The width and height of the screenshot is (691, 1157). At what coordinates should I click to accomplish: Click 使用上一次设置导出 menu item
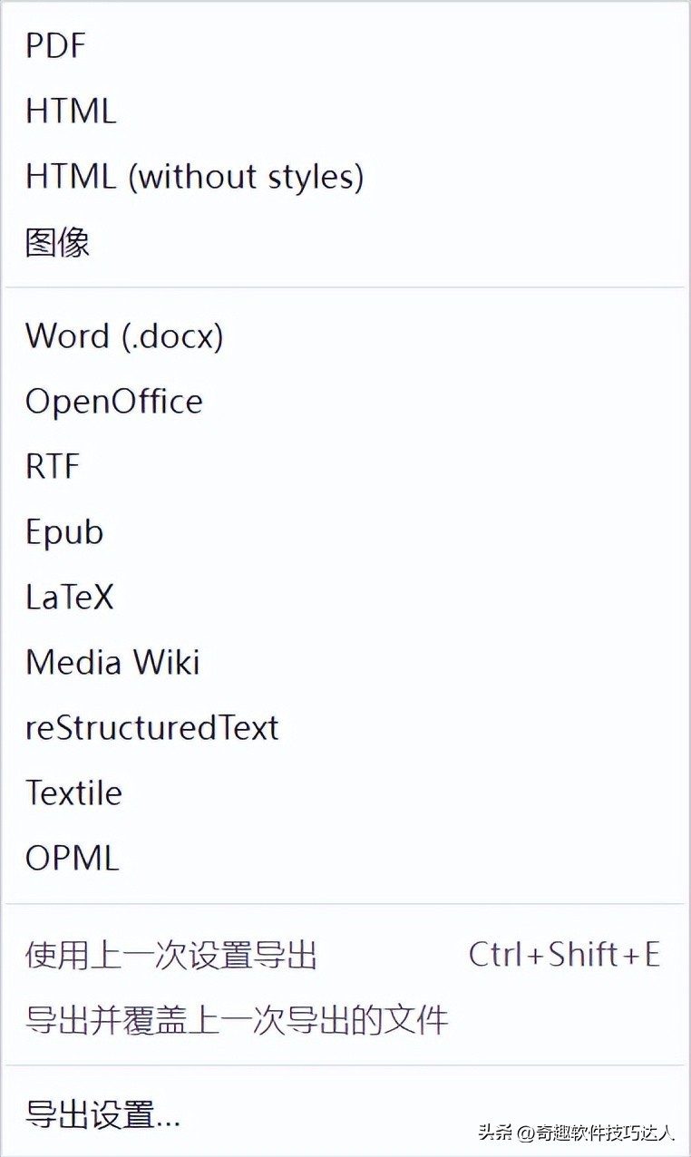[x=171, y=955]
